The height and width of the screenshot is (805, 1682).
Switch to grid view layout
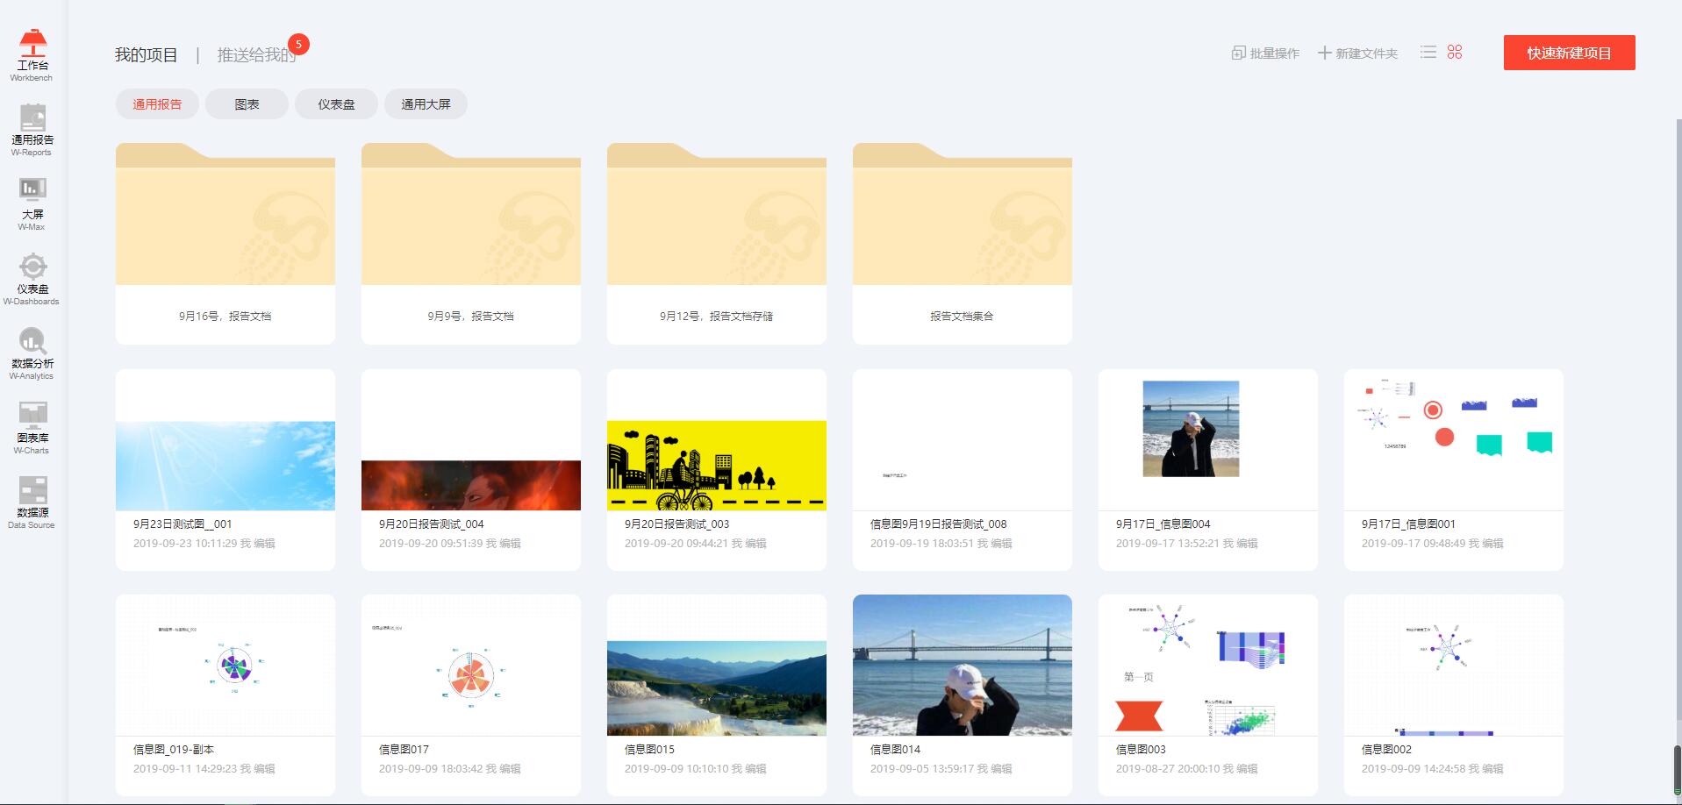pyautogui.click(x=1455, y=53)
